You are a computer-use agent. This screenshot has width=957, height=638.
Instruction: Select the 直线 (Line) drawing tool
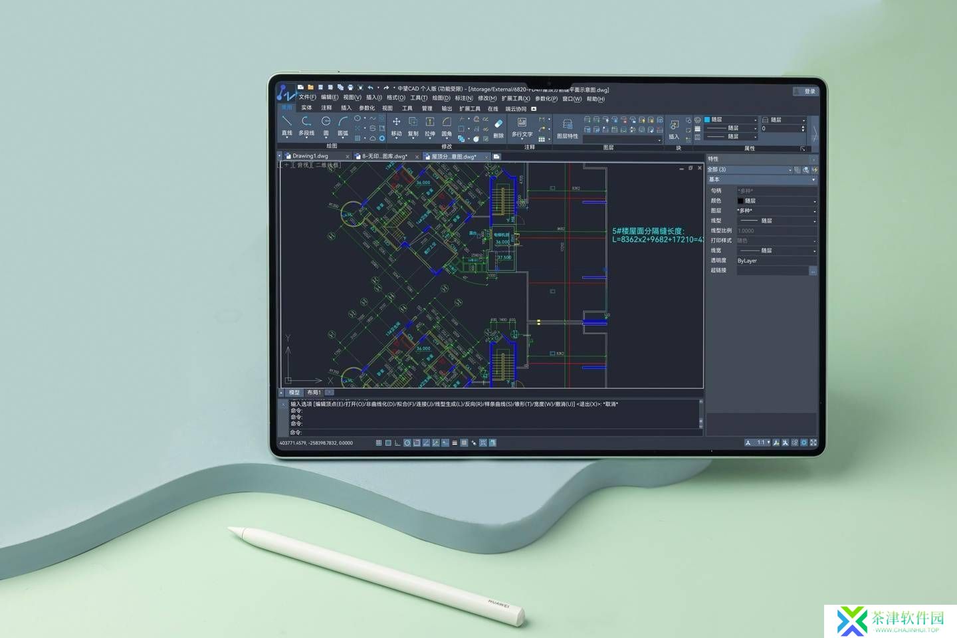tap(286, 124)
